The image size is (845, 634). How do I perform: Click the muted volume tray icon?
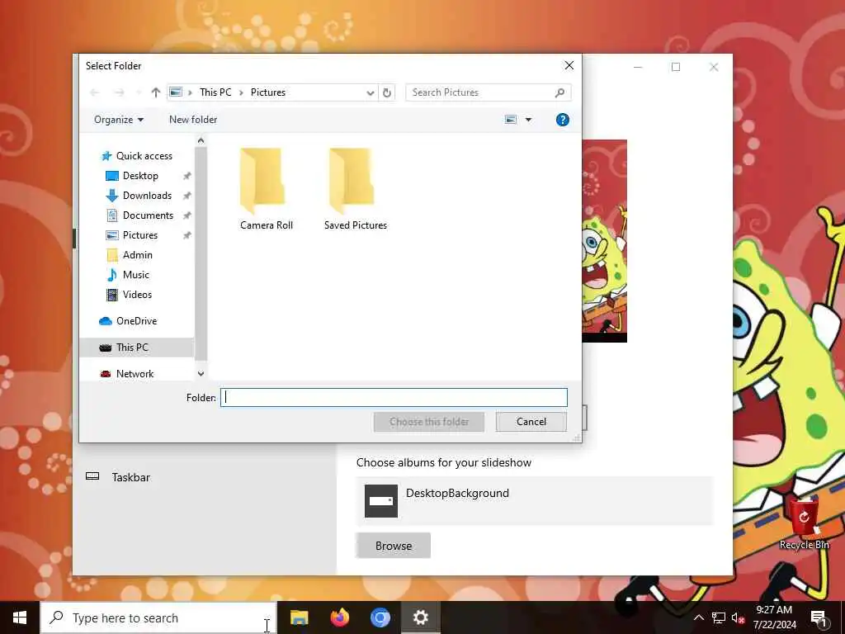[x=738, y=618]
